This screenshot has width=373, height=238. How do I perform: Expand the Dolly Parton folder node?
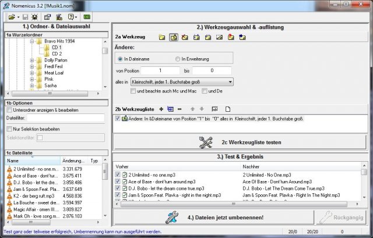point(32,60)
